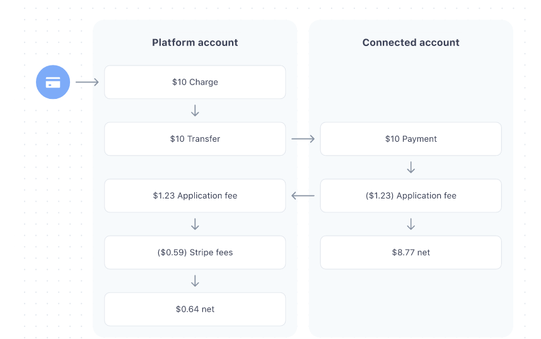The image size is (541, 339).
Task: Click the down arrow below $10 Charge
Action: [195, 111]
